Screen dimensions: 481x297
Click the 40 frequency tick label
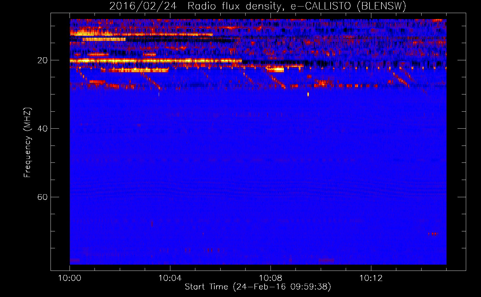pyautogui.click(x=43, y=129)
